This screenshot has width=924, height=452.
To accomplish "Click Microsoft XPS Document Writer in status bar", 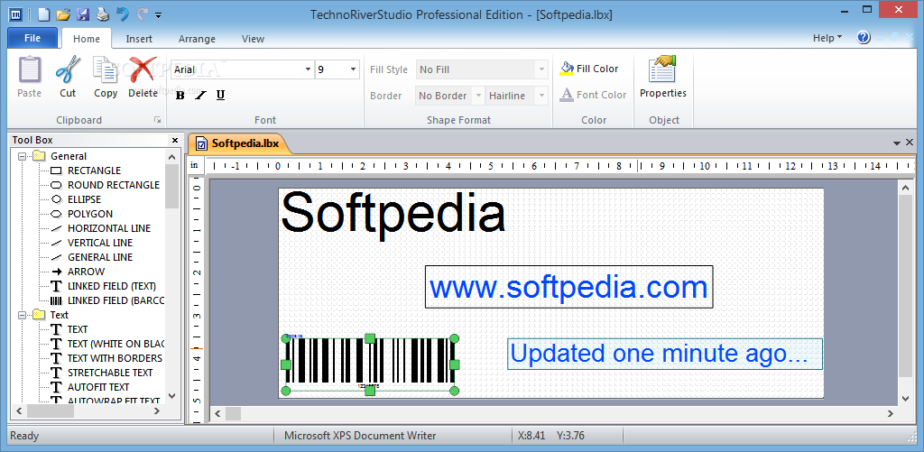I will point(360,436).
